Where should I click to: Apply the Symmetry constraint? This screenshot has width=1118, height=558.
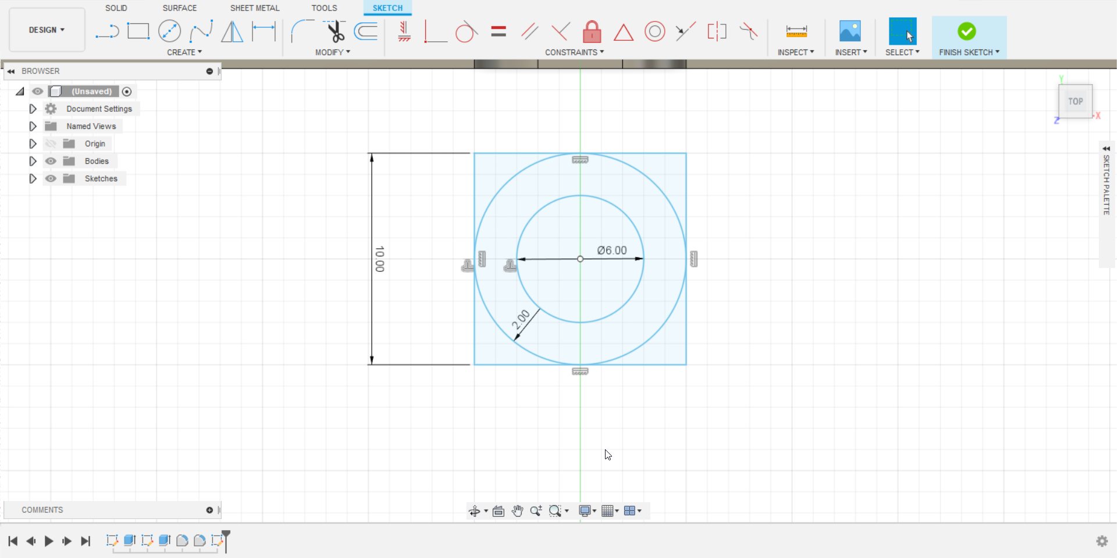point(717,31)
